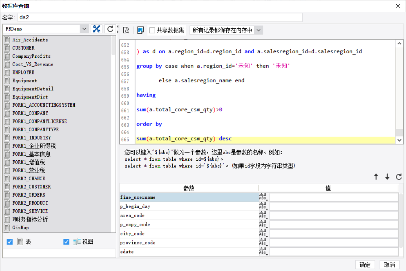Select the FORM1_COMPANYLICENSE table

(x=40, y=122)
